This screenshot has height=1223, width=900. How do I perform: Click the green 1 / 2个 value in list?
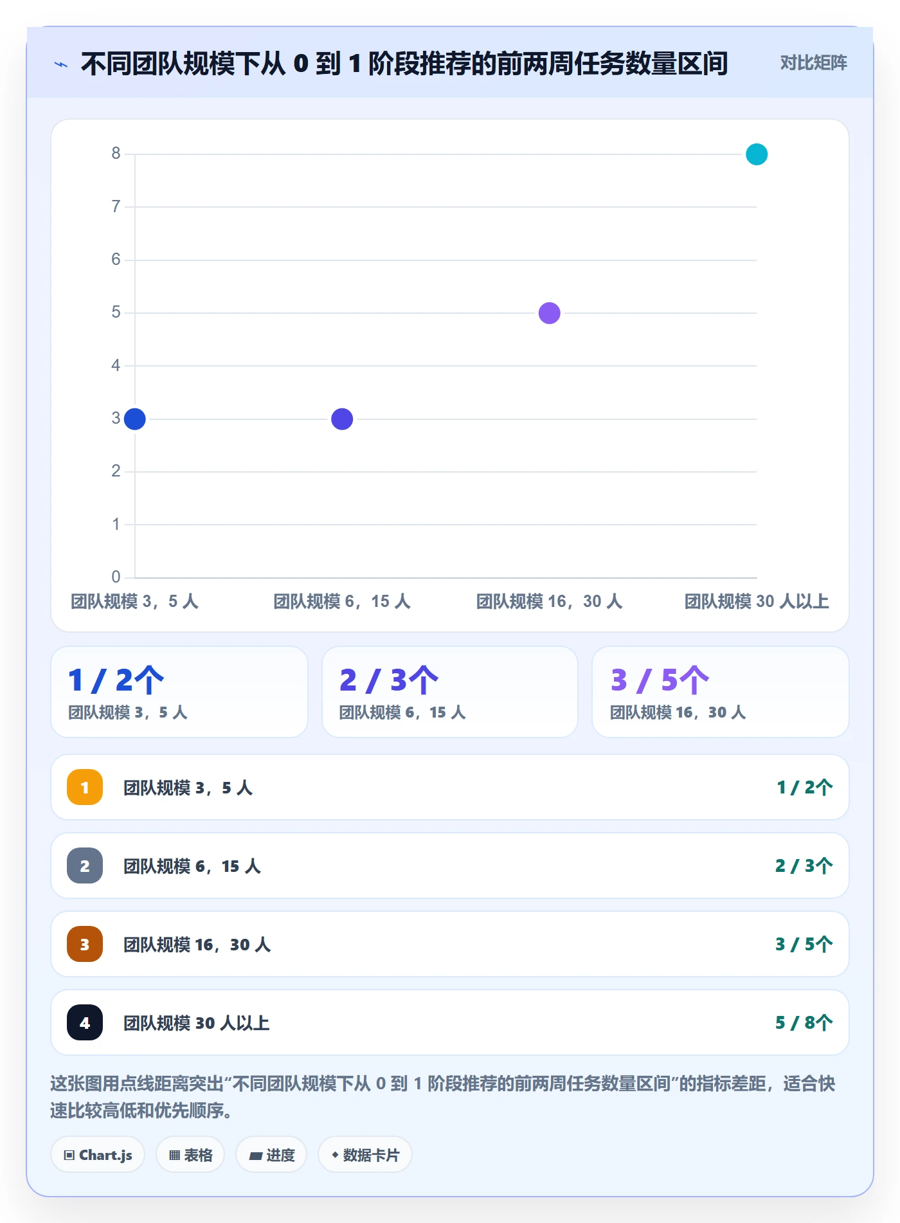pyautogui.click(x=805, y=788)
